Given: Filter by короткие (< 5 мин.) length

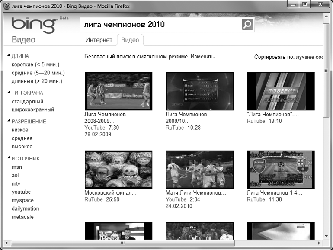Looking at the screenshot, I should (x=35, y=64).
